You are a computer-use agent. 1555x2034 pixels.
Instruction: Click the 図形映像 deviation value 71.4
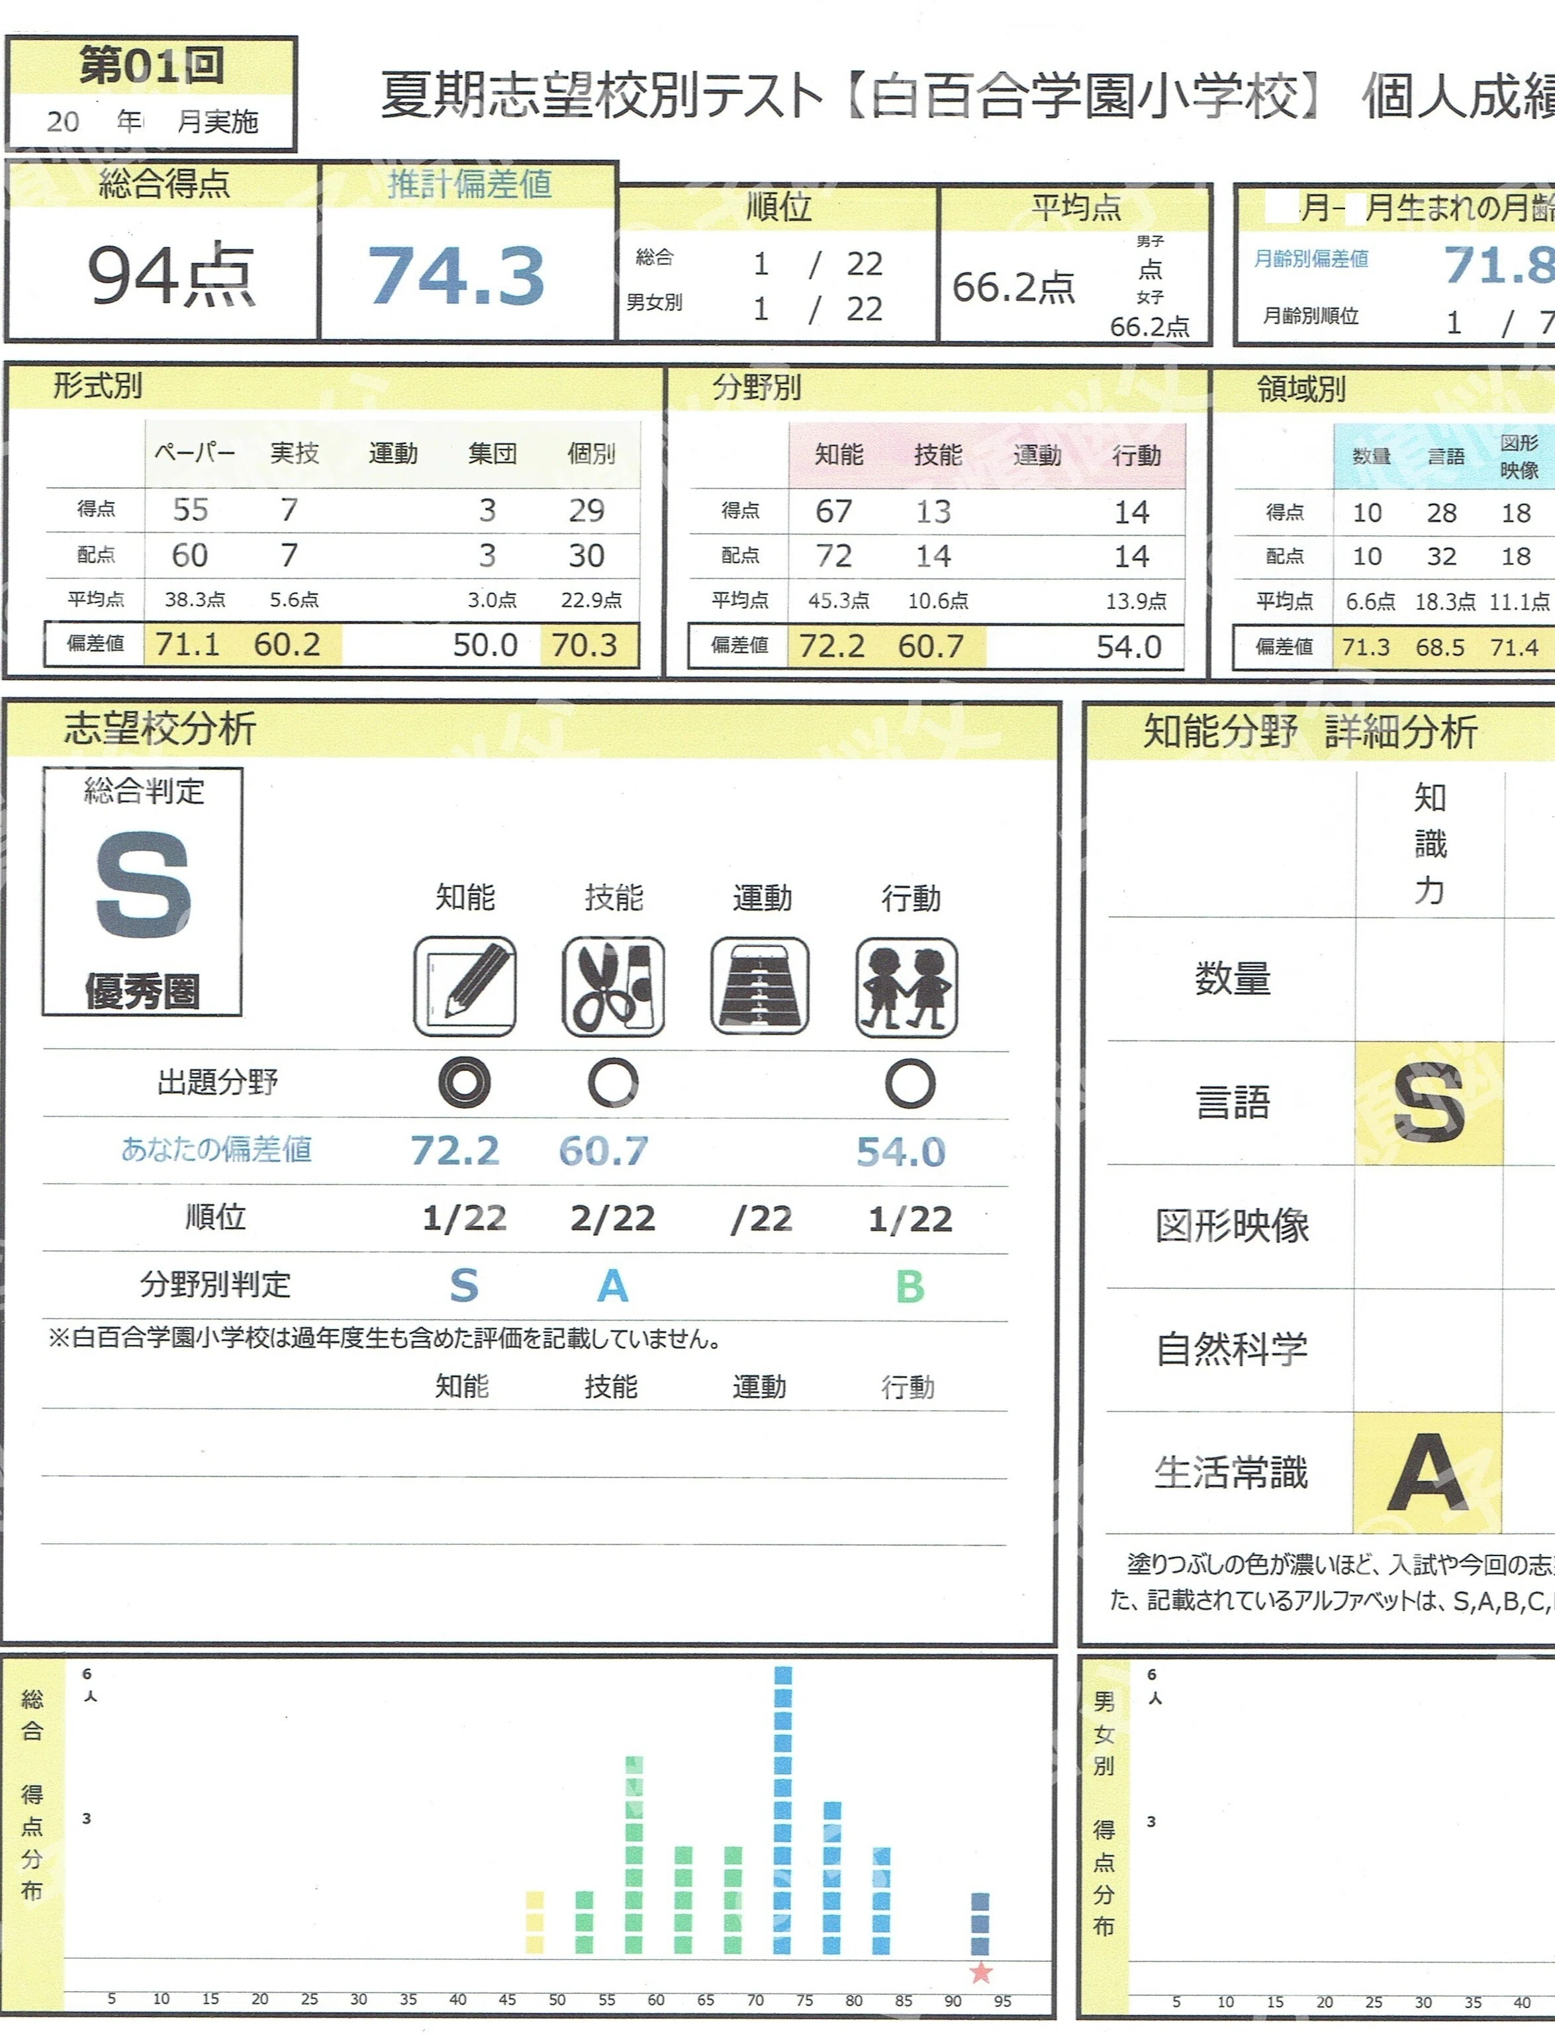(x=1514, y=647)
